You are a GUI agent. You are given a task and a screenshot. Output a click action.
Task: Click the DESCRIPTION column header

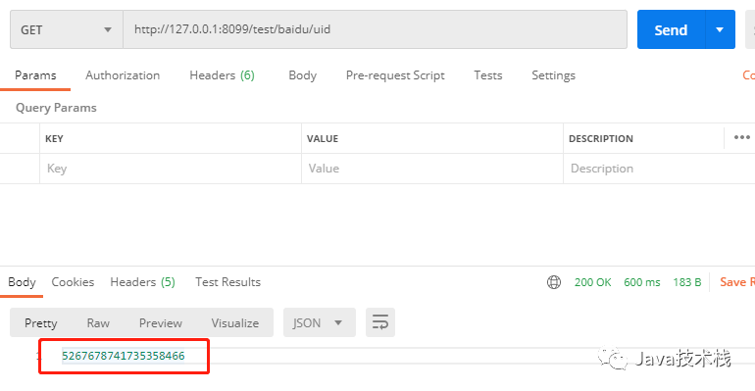pyautogui.click(x=601, y=139)
